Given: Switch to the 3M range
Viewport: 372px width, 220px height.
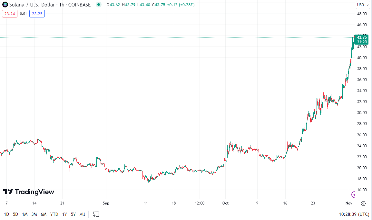Looking at the screenshot, I should click(x=34, y=214).
